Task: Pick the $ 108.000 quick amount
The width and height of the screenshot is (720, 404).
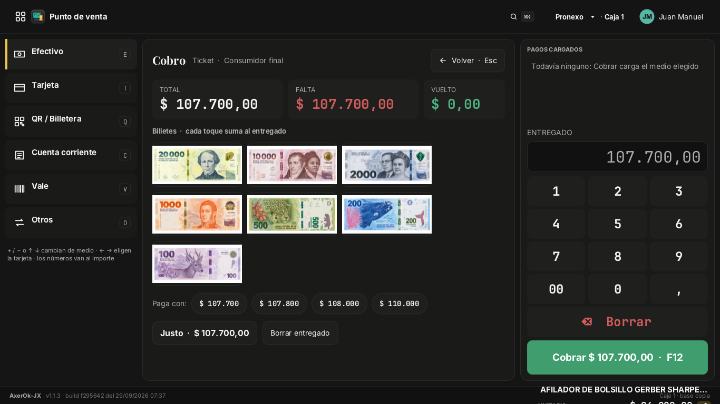Action: [339, 304]
